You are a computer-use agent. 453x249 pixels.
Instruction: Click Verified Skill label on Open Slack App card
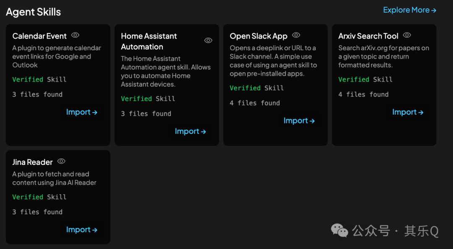pos(257,88)
